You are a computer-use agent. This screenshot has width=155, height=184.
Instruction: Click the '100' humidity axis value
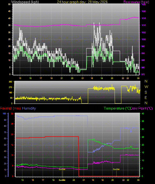(x=4, y=113)
